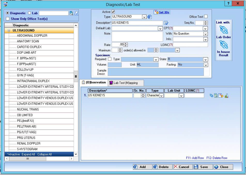
Task: Select the Lab radio button
Action: (29, 13)
